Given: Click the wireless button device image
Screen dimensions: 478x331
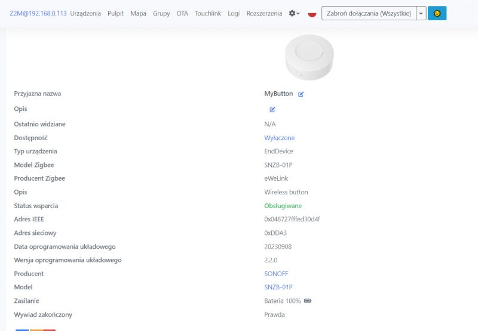Looking at the screenshot, I should tap(309, 57).
